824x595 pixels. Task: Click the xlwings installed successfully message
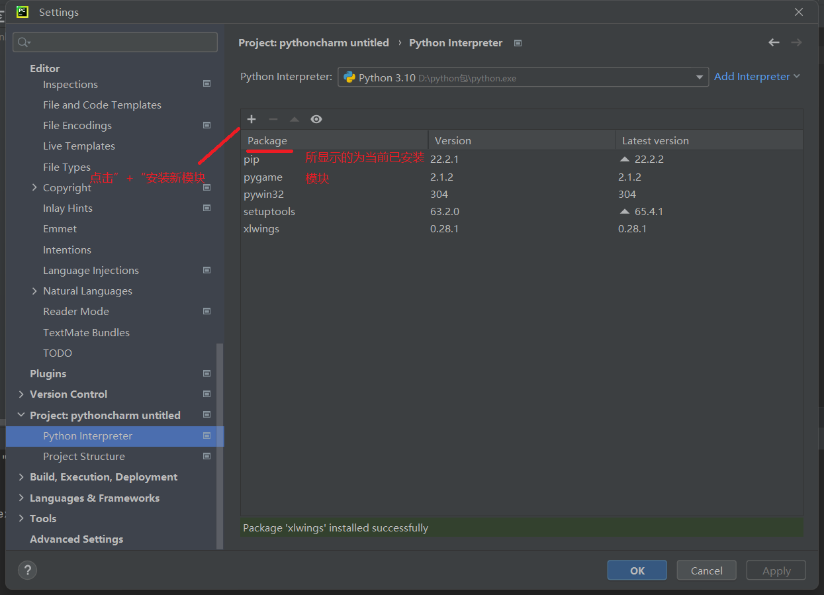[x=336, y=528]
